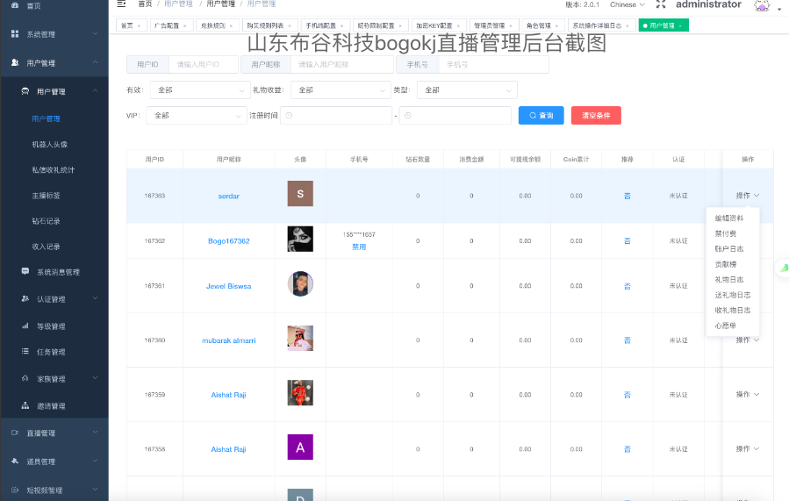
Task: Click the 直播管理 camera icon
Action: pyautogui.click(x=15, y=433)
